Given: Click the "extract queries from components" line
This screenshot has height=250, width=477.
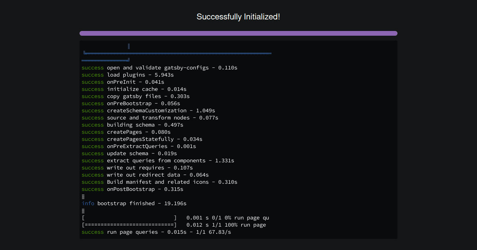Looking at the screenshot, I should (157, 160).
